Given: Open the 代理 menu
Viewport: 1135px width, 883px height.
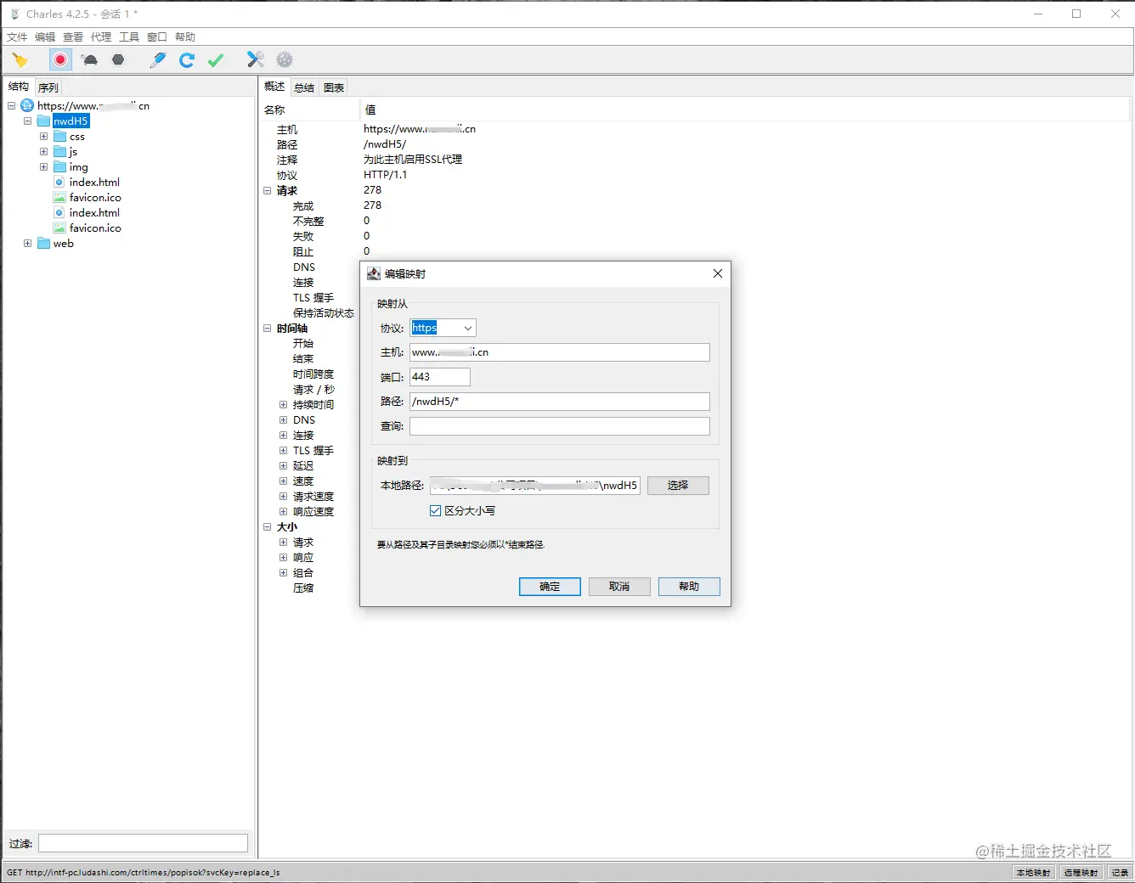Looking at the screenshot, I should (101, 37).
